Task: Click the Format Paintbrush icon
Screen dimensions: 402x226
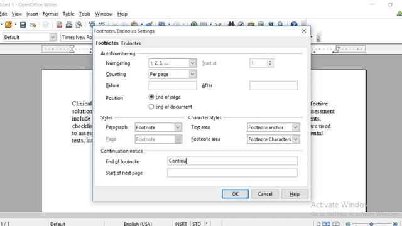Action: [x=149, y=24]
